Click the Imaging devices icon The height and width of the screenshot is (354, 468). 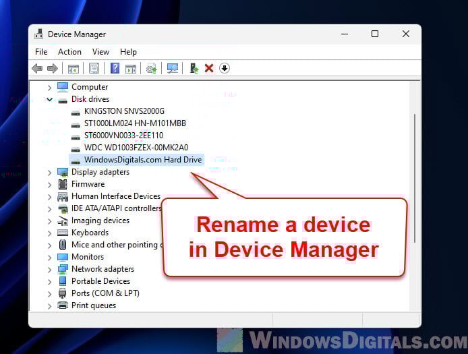pyautogui.click(x=63, y=220)
